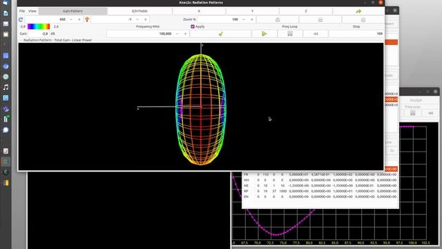
Task: Select the E/H Fields toggle button
Action: coord(140,11)
